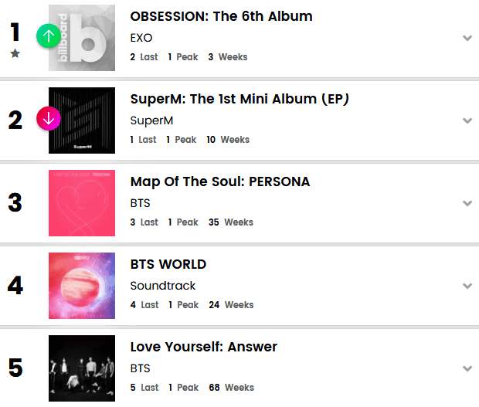This screenshot has width=479, height=407.
Task: Open the EXO artist link
Action: coord(141,37)
